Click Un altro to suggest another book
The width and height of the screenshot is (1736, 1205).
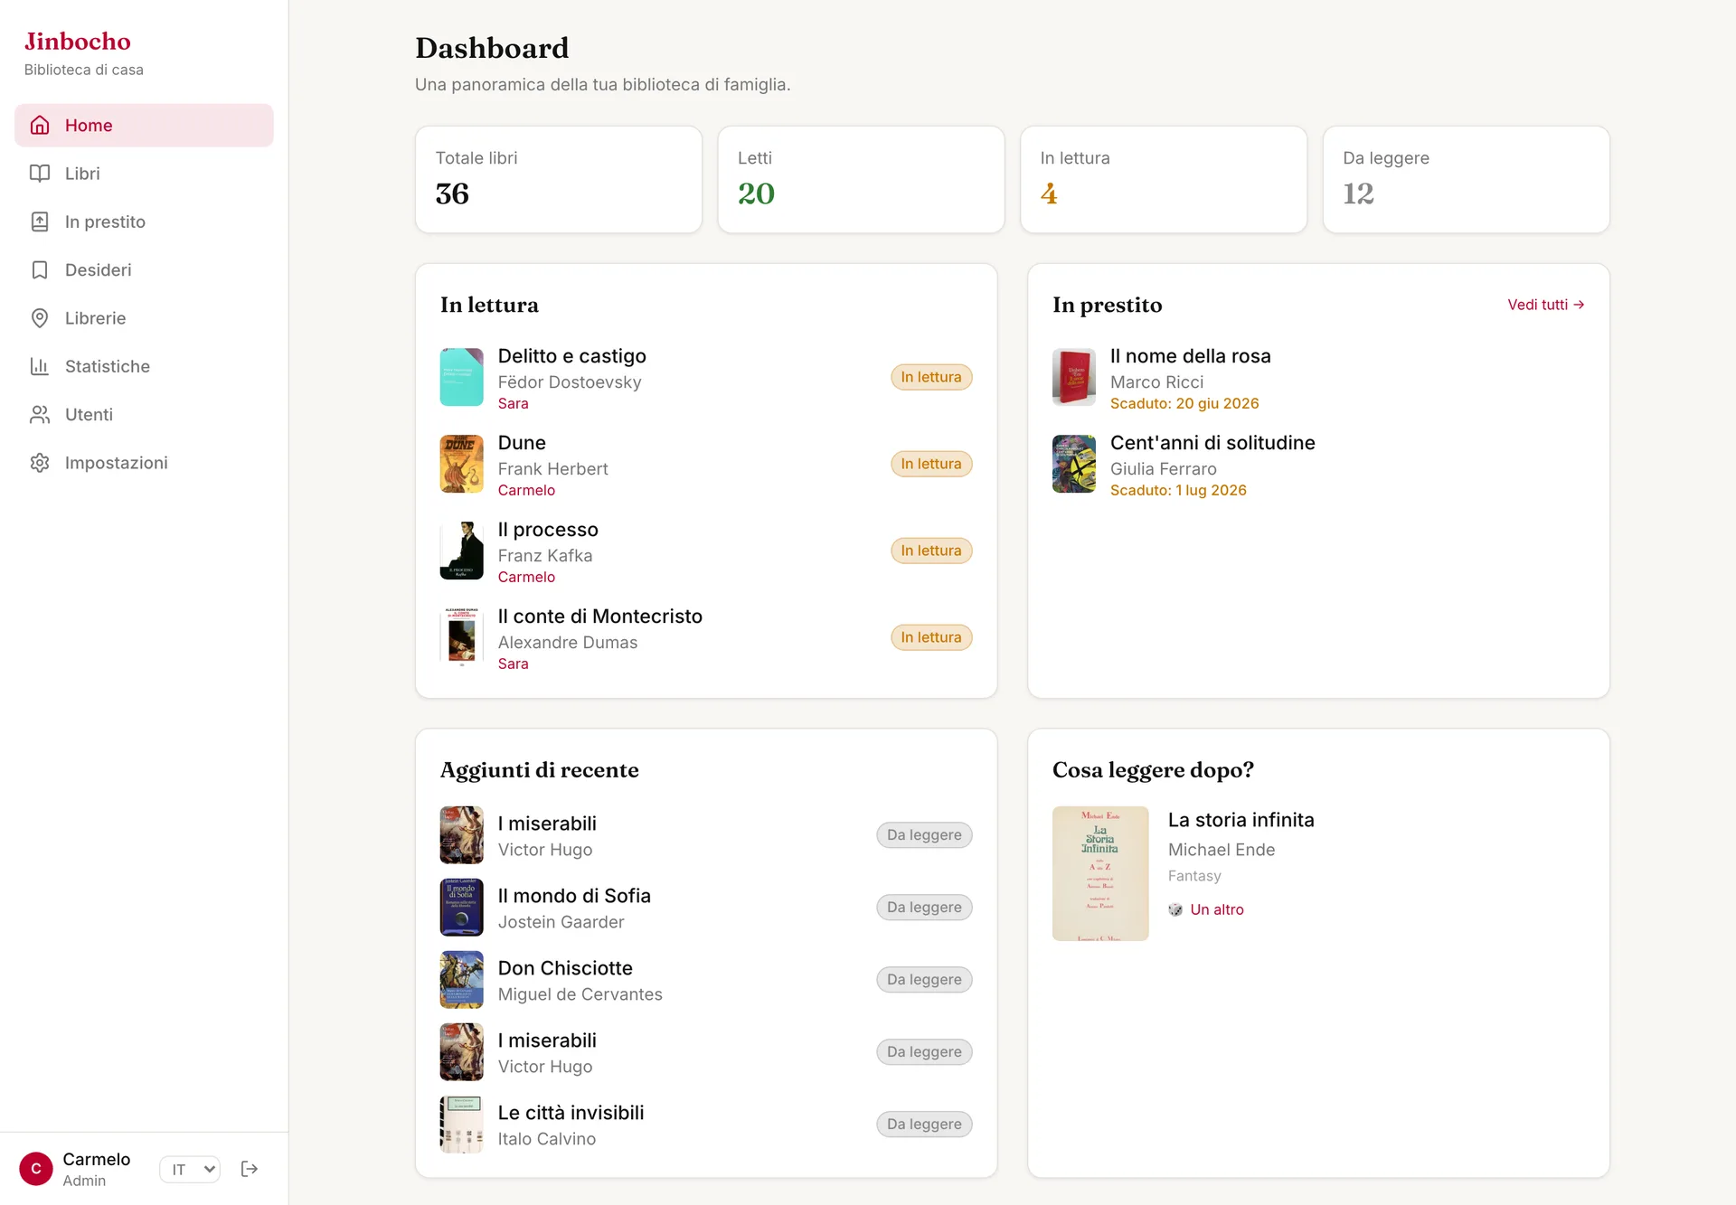[x=1216, y=909]
